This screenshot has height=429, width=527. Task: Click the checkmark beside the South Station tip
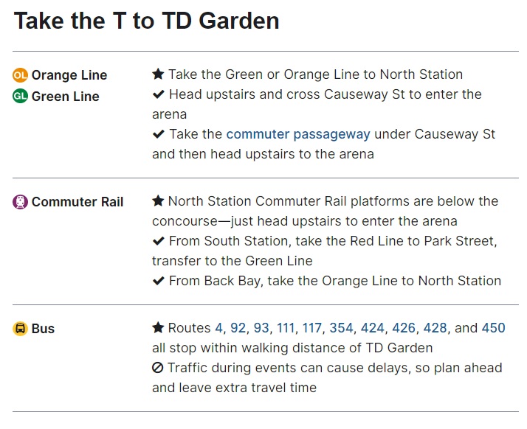[158, 241]
